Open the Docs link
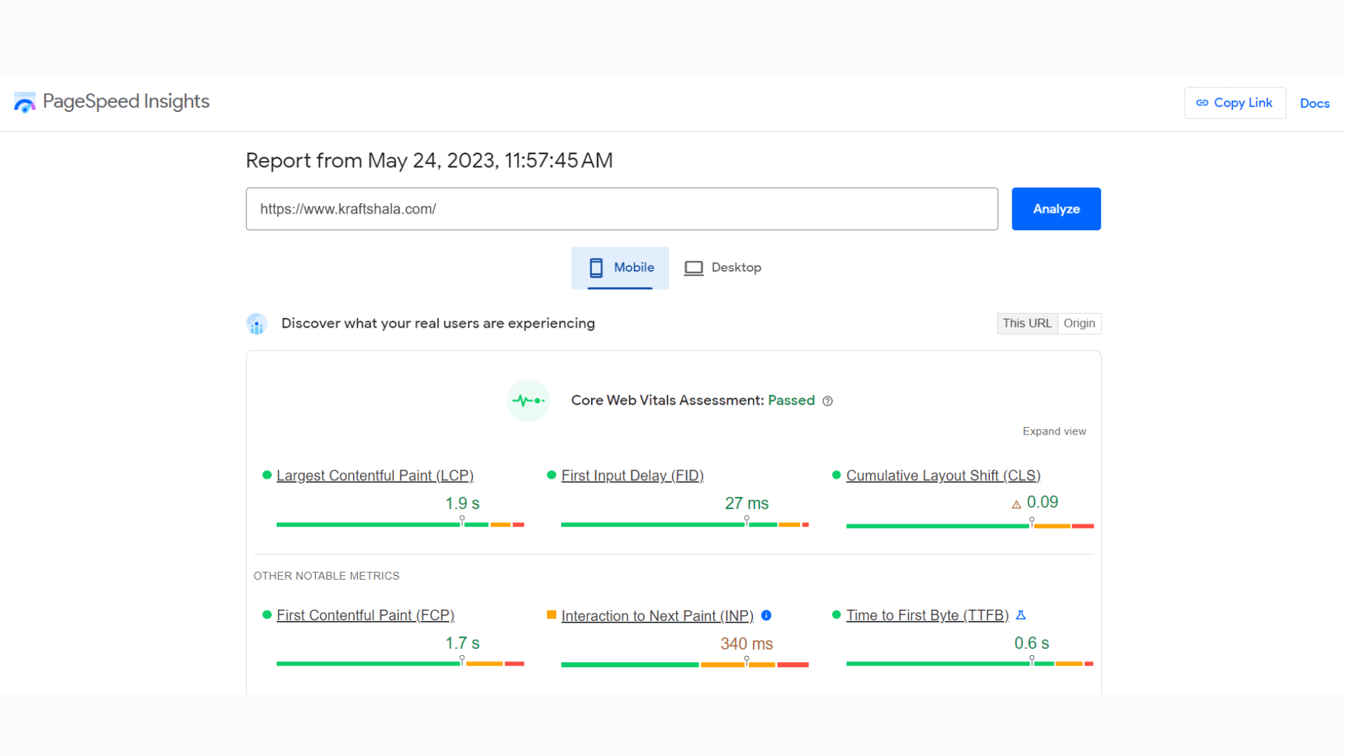 [x=1314, y=103]
